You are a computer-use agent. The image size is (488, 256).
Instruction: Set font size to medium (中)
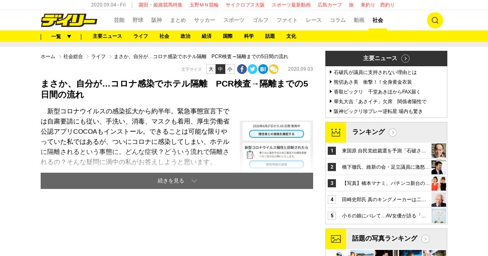click(220, 69)
